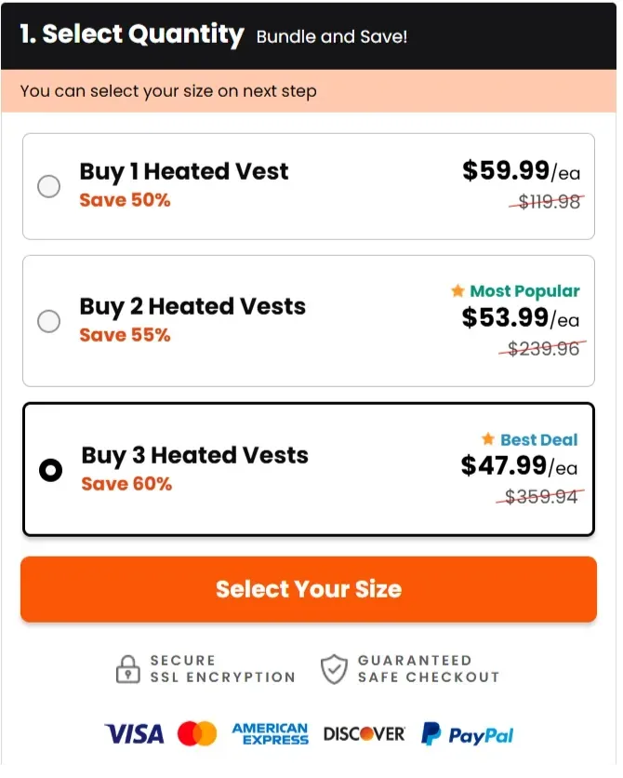Click the SSL encryption padlock icon
This screenshot has height=778, width=623.
(126, 669)
